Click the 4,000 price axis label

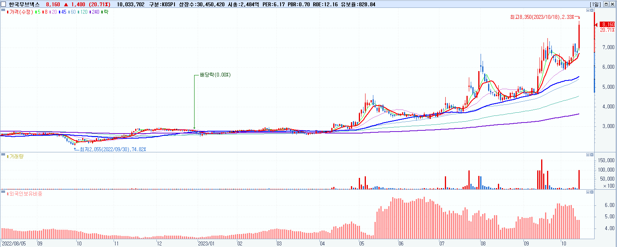pyautogui.click(x=608, y=106)
